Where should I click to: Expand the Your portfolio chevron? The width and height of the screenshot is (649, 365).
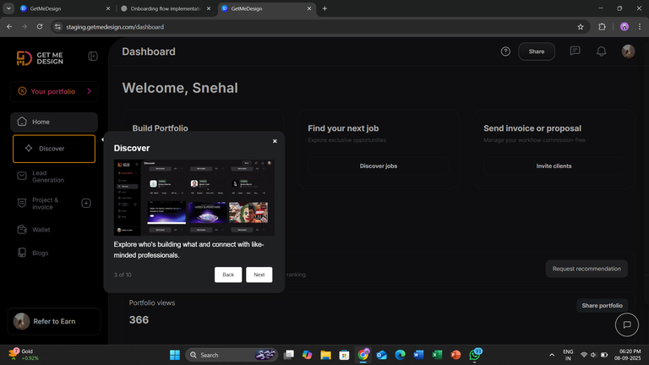point(89,91)
